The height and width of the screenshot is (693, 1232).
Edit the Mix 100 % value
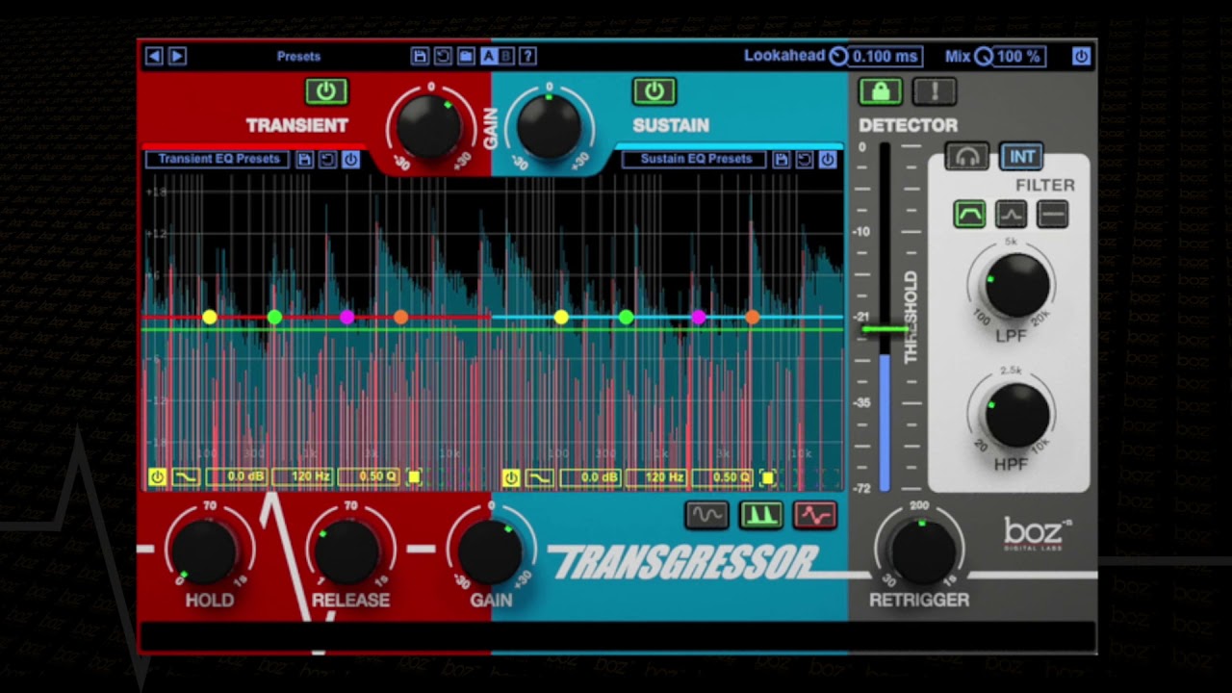click(x=1019, y=56)
